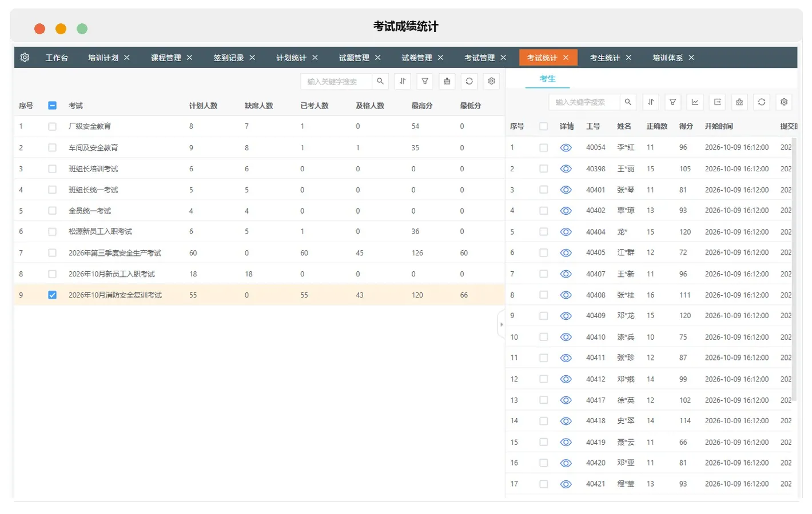Refresh the 考生 panel table
Screen dimensions: 812x514
pos(762,102)
